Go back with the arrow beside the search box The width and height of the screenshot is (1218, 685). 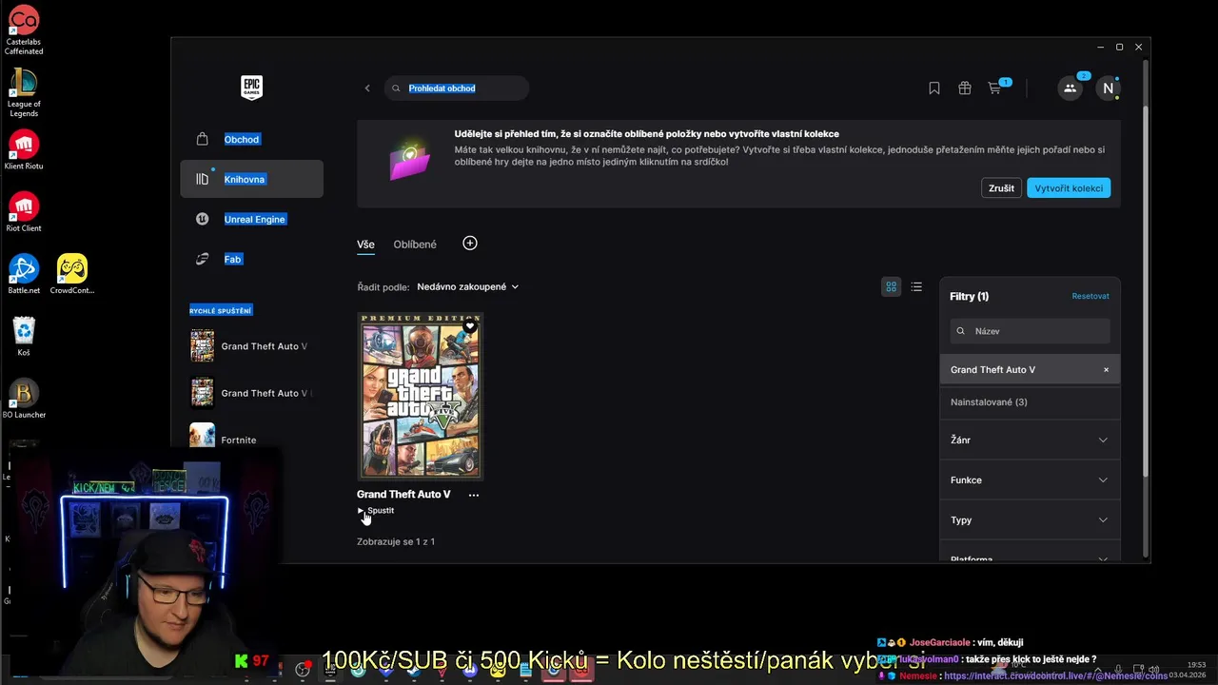[367, 88]
